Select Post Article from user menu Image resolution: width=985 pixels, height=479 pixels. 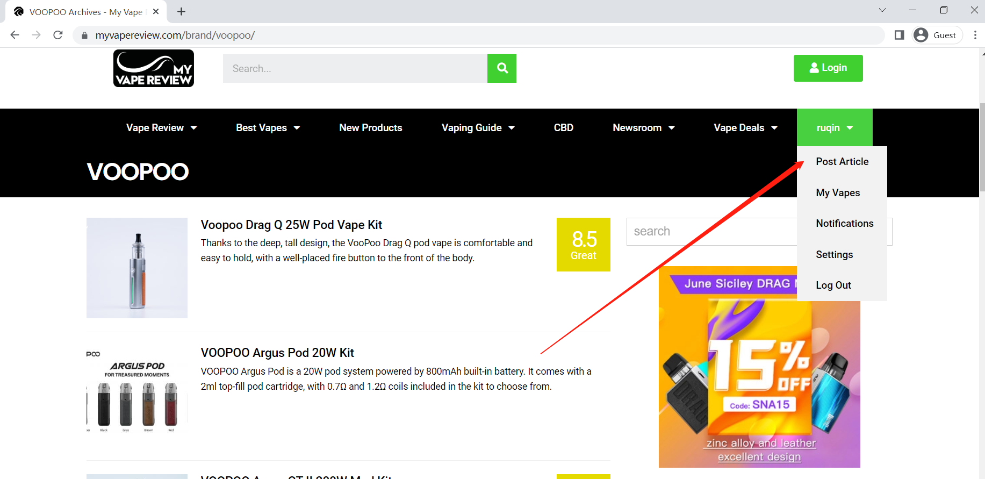pos(842,161)
